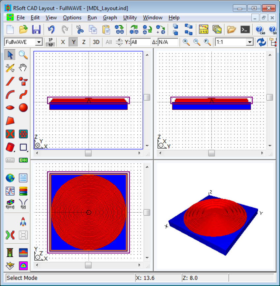280x286 pixels.
Task: Click the f(x,y,z) user function icon
Action: 10,203
